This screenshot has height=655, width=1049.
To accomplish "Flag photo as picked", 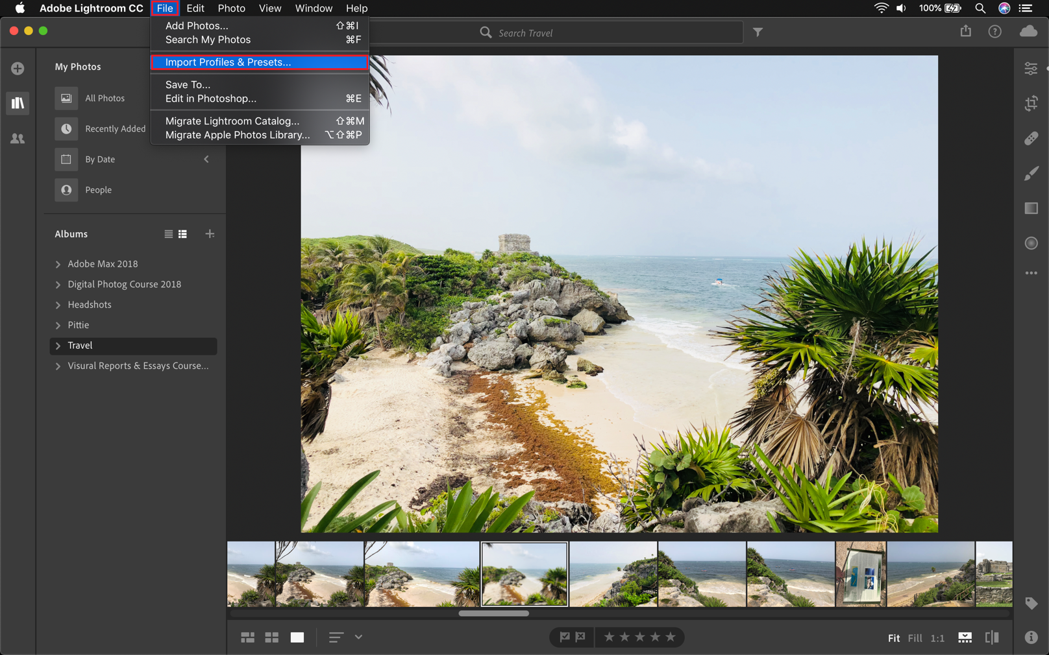I will [565, 637].
